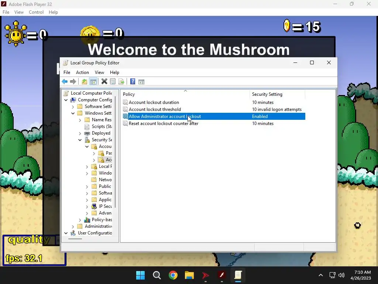
Task: Click the Reset account lockout counter policy icon
Action: click(x=125, y=124)
